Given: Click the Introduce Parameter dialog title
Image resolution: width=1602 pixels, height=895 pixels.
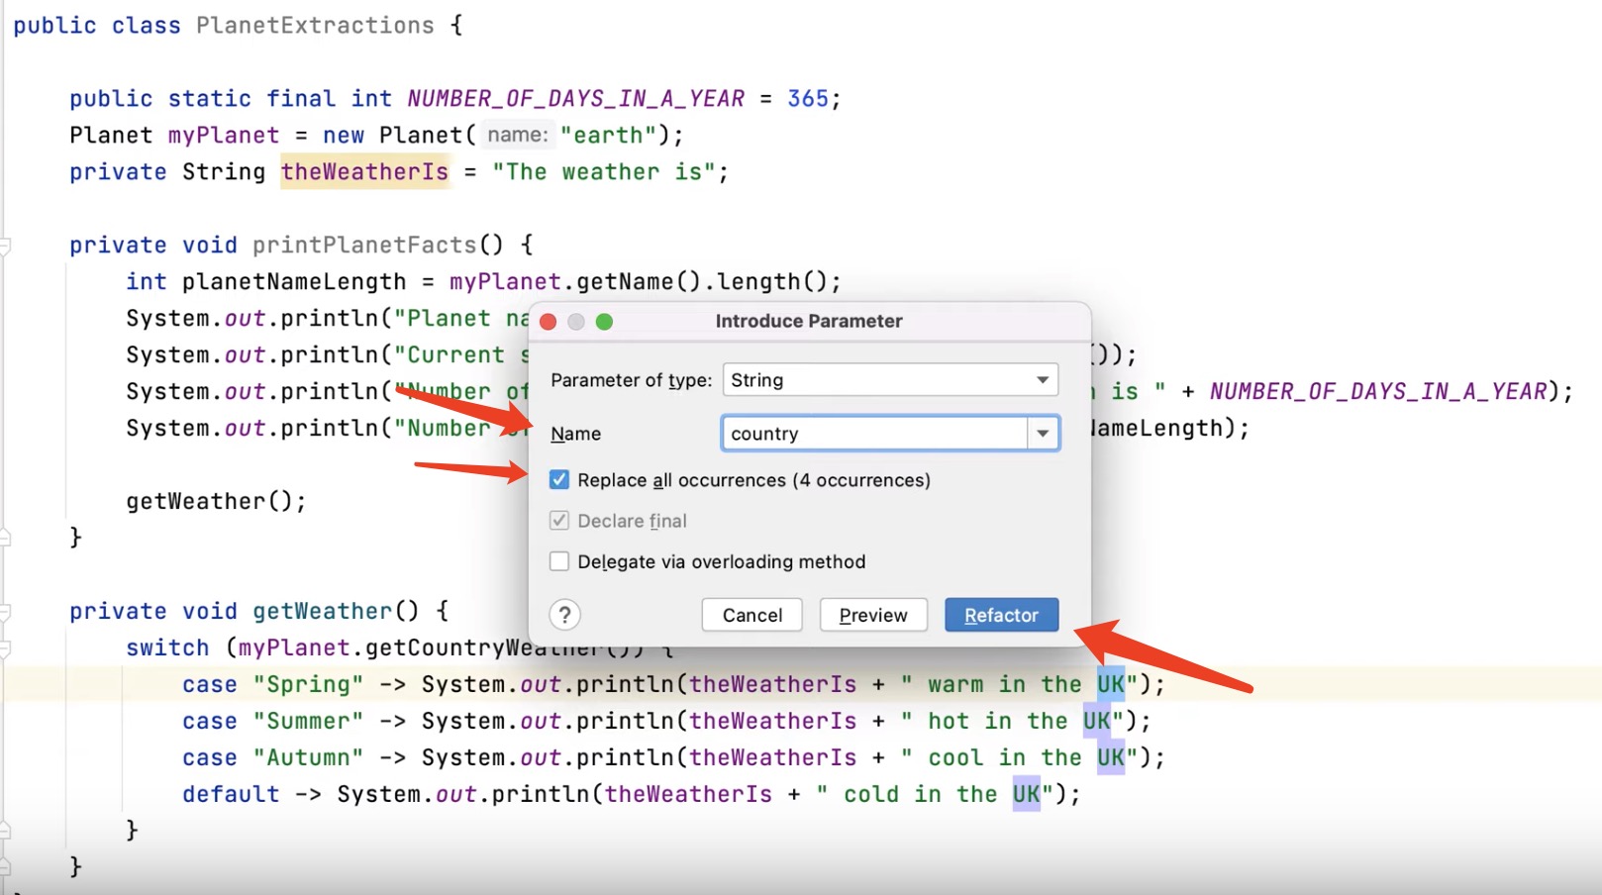Looking at the screenshot, I should (x=809, y=321).
